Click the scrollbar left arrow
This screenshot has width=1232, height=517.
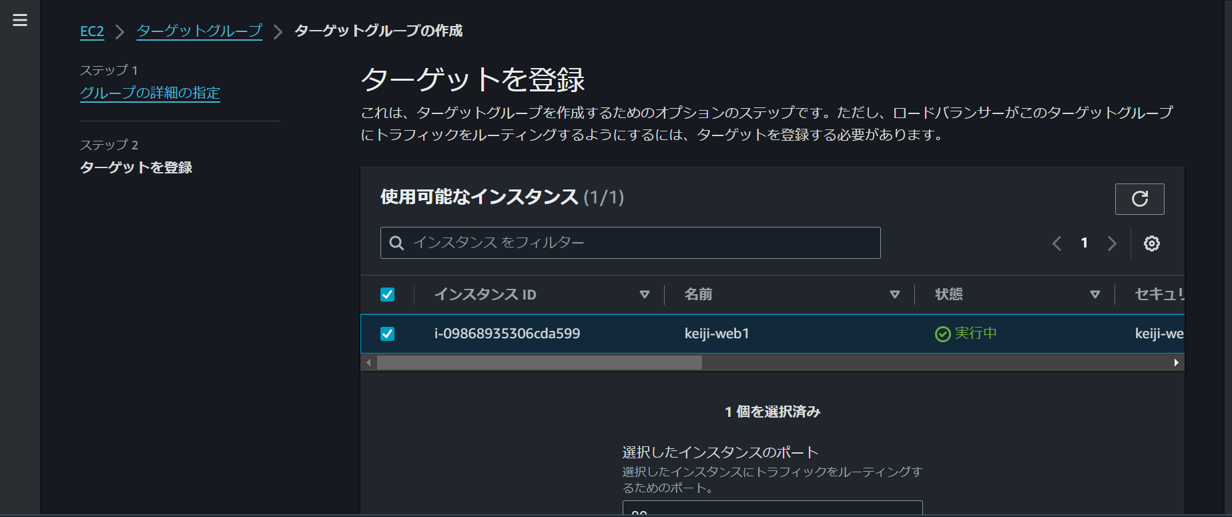coord(368,362)
